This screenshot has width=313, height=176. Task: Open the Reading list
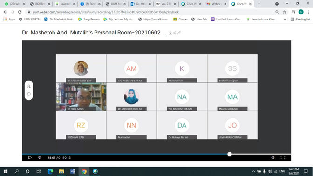(x=300, y=19)
